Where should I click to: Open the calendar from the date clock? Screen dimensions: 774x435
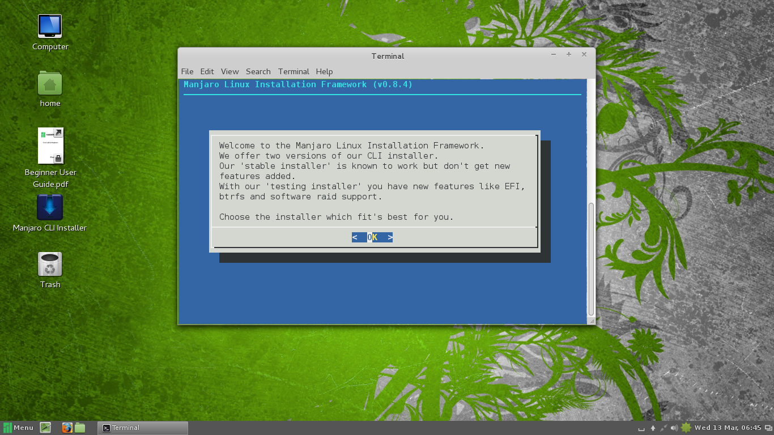pyautogui.click(x=728, y=428)
